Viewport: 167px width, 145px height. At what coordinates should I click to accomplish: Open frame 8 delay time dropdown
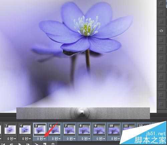[86, 139]
